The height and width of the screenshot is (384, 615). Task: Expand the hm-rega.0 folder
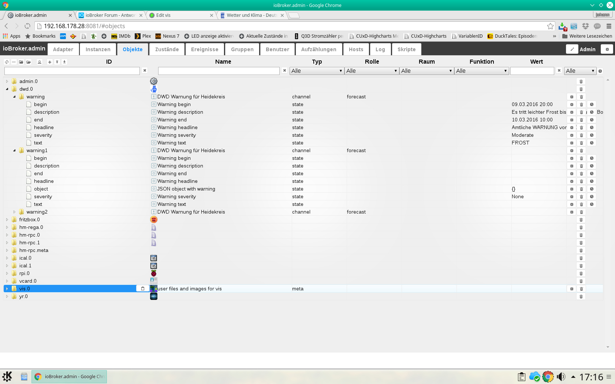[7, 227]
